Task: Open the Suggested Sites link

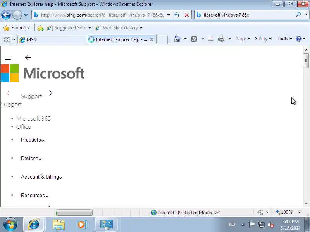Action: coord(69,28)
